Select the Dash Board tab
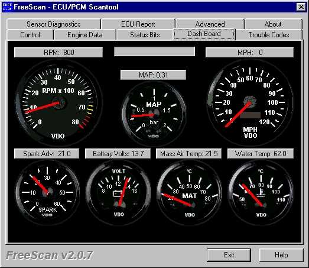The image size is (309, 268). point(204,34)
